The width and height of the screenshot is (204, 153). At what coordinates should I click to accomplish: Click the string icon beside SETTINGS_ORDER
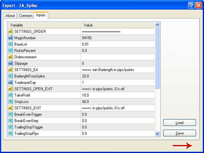click(x=10, y=32)
